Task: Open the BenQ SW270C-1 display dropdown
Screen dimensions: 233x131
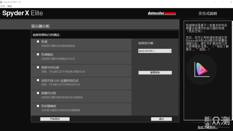Action: (155, 51)
